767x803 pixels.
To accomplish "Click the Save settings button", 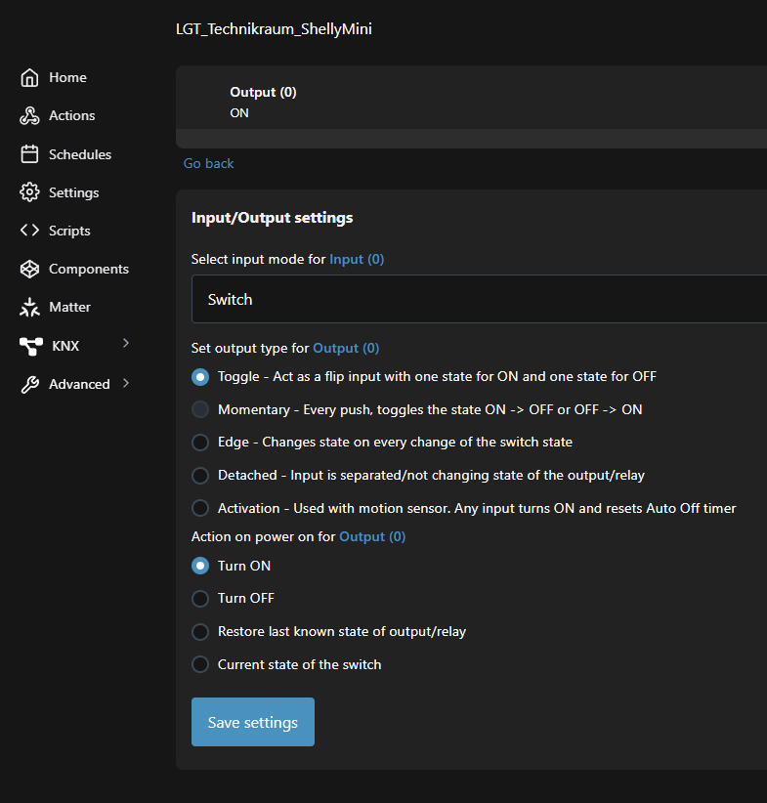I will coord(253,722).
